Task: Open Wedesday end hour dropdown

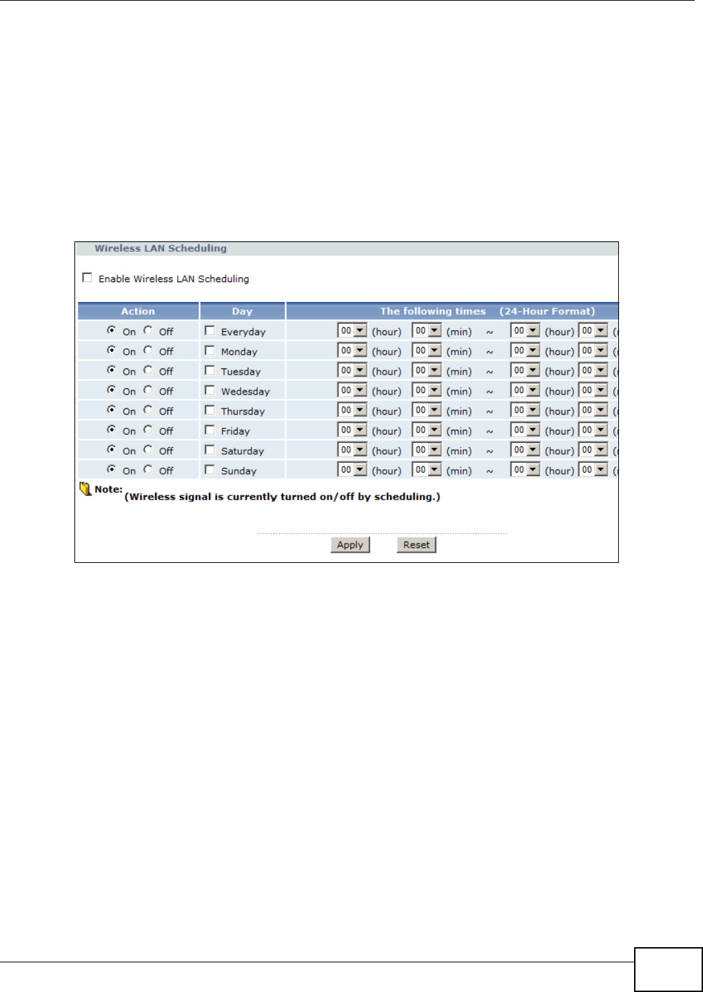Action: point(525,390)
